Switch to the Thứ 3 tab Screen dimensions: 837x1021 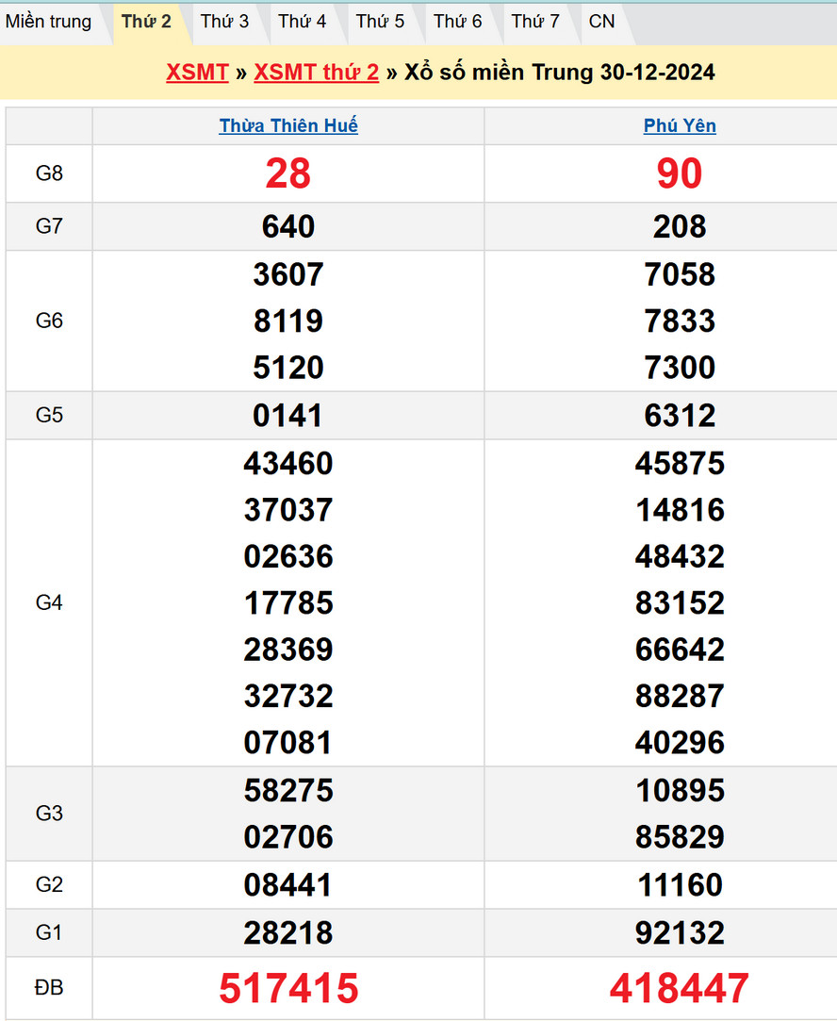224,22
